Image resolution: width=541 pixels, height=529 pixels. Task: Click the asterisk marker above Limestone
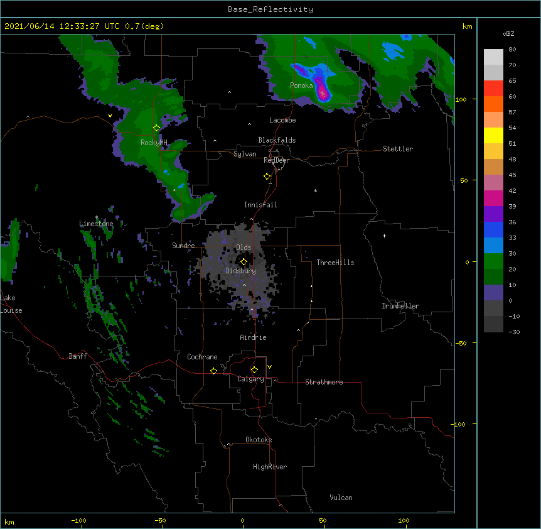[x=96, y=217]
